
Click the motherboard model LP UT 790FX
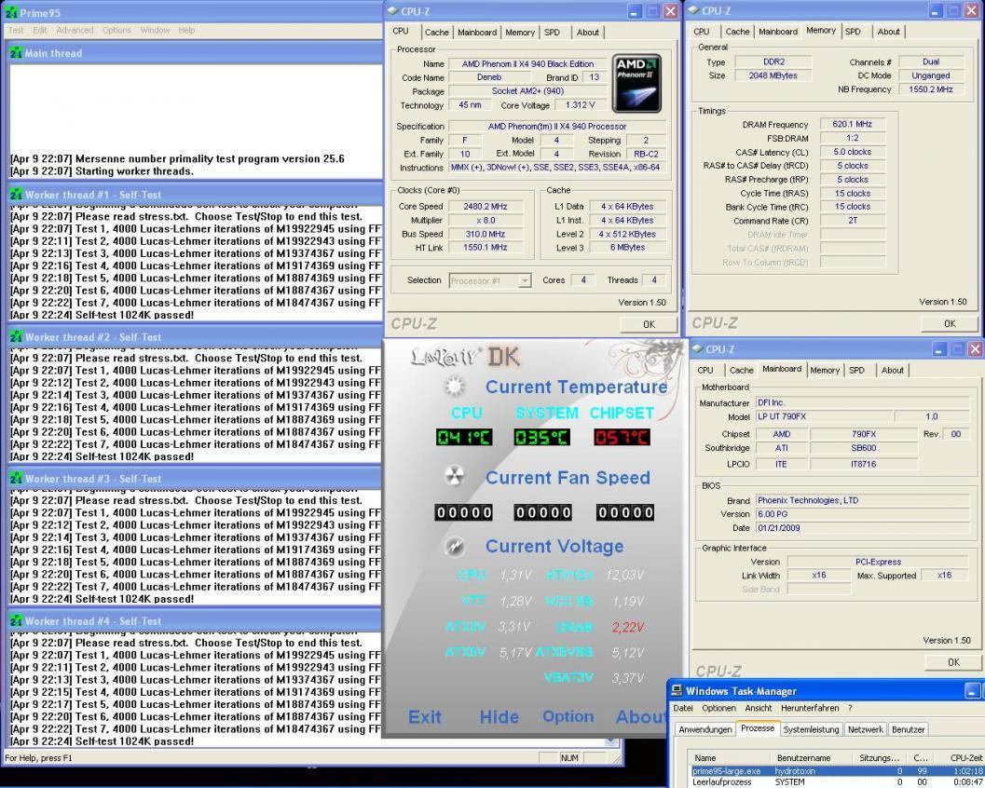(823, 416)
